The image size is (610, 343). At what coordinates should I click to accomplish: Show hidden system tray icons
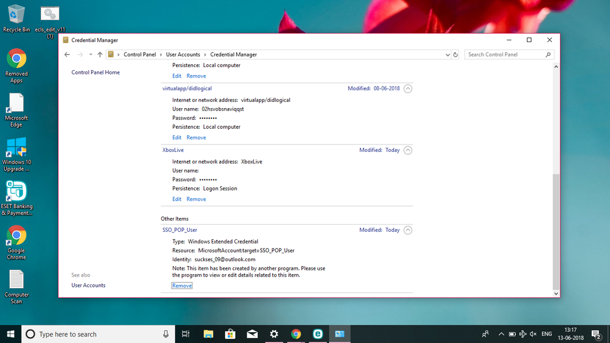[501, 334]
